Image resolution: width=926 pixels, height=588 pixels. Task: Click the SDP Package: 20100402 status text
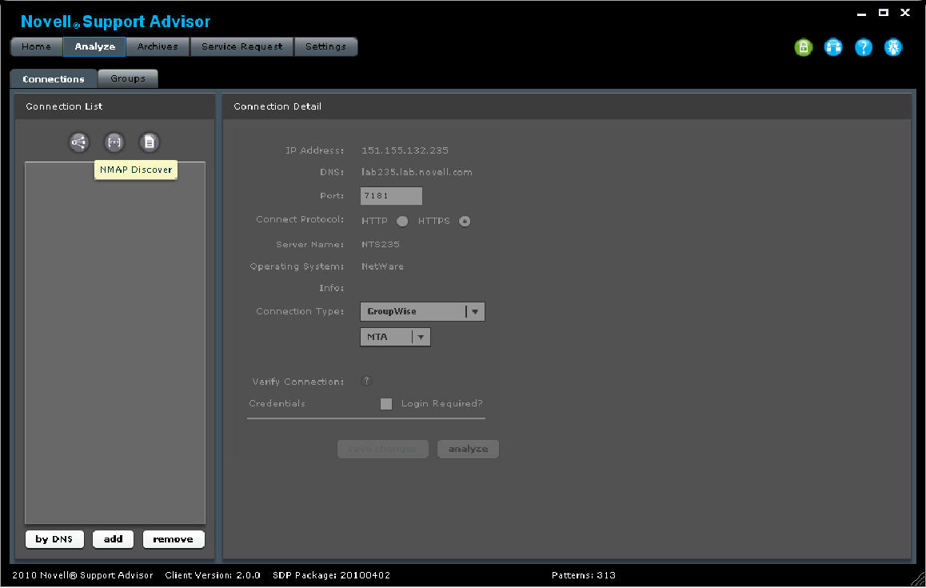click(x=331, y=575)
